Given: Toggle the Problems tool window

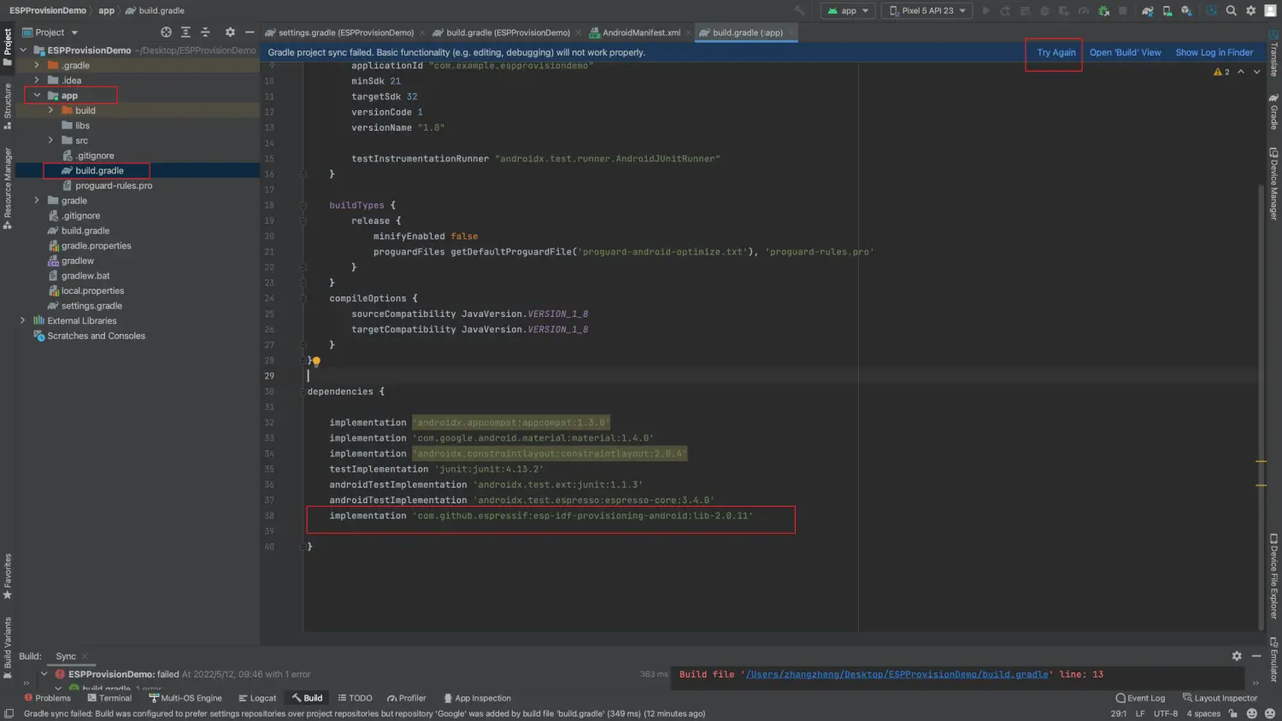Looking at the screenshot, I should click(x=48, y=698).
